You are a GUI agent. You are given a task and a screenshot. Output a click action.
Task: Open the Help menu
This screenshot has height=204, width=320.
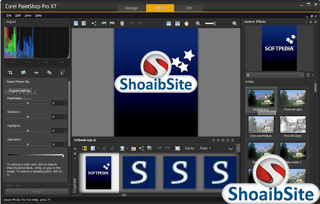point(38,15)
